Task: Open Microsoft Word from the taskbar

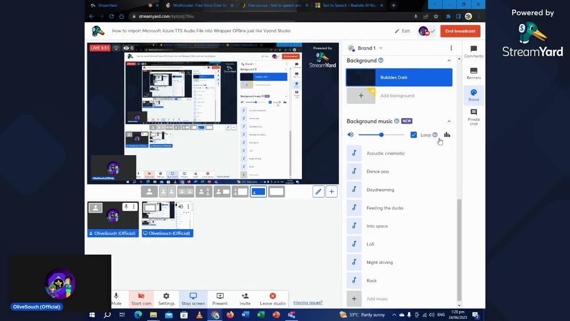Action: pos(245,315)
